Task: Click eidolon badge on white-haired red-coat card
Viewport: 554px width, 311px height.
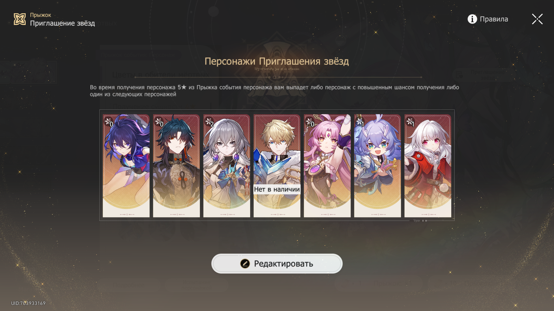Action: (410, 122)
